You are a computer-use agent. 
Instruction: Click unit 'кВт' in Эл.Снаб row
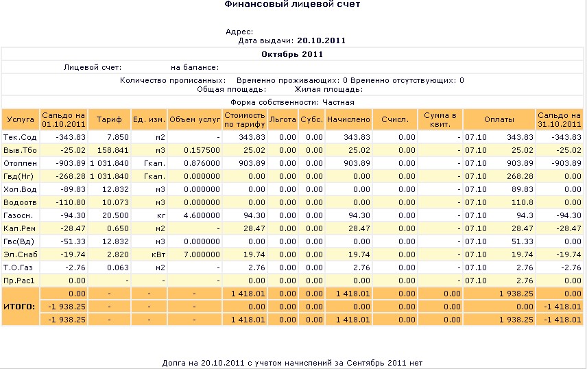158,254
